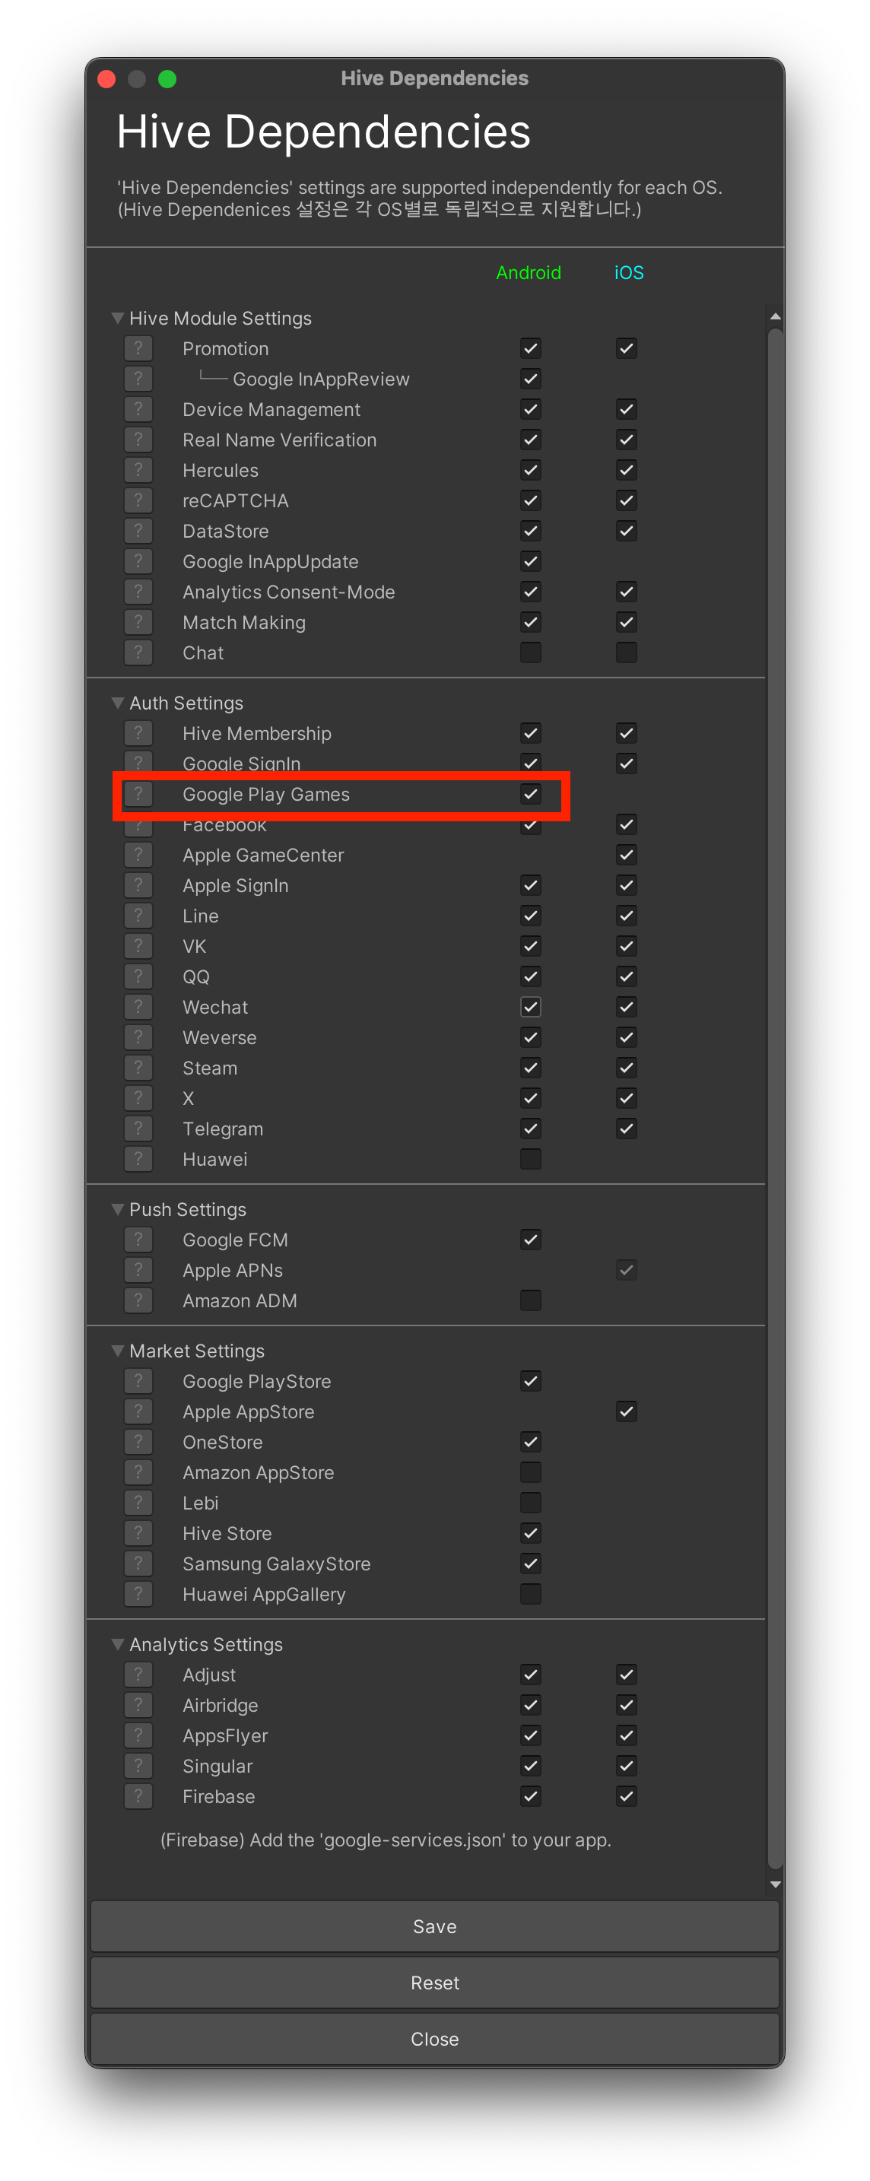Click the Reset button
This screenshot has height=2181, width=870.
(434, 1982)
